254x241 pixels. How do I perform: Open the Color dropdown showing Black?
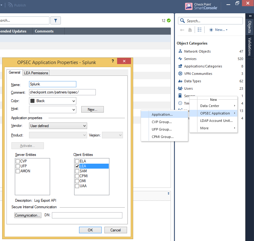point(53,101)
